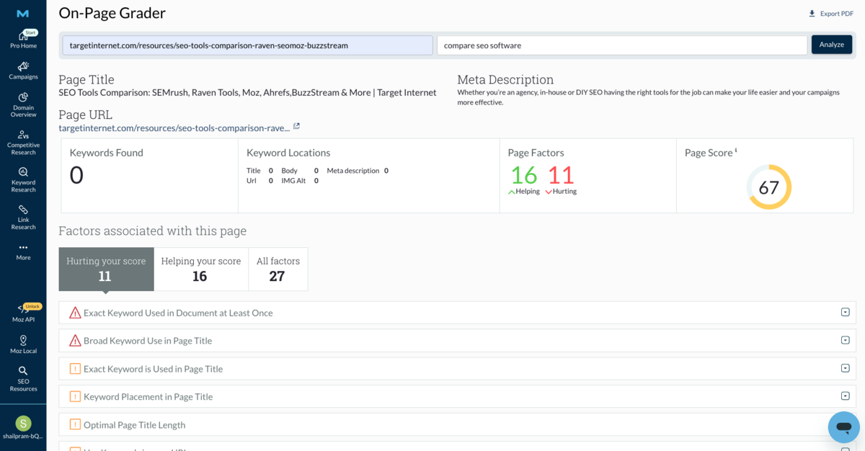The image size is (865, 451).
Task: Click warning icon for Exact Keyword Used in Document
Action: 75,313
